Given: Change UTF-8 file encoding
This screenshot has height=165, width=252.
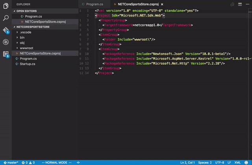Looking at the screenshot, I should (219, 162).
